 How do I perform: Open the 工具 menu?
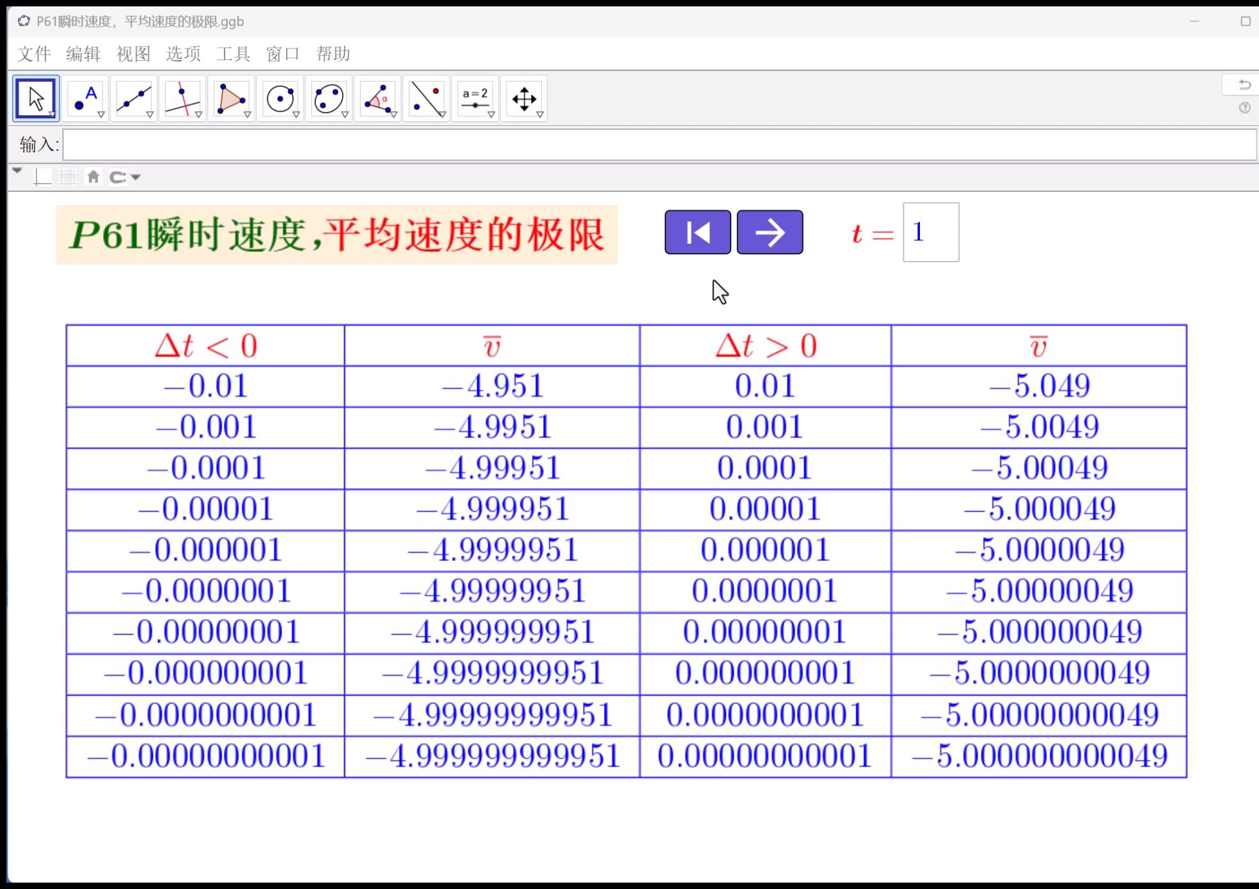(233, 54)
